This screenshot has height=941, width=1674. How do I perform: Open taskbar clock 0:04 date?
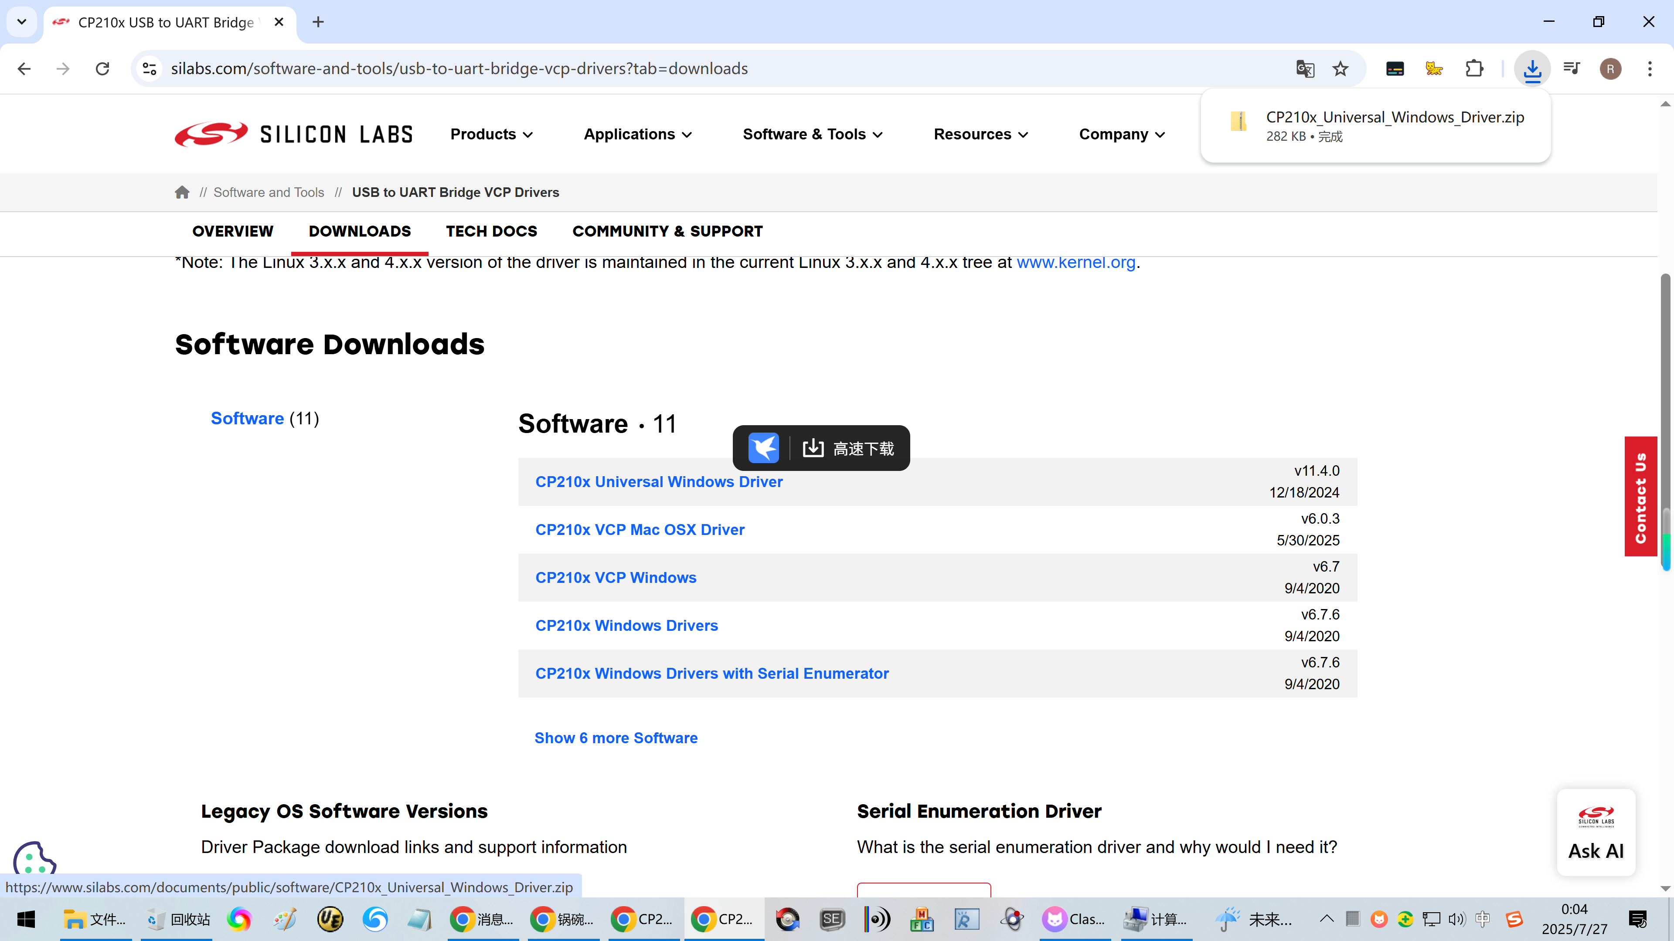click(1574, 920)
